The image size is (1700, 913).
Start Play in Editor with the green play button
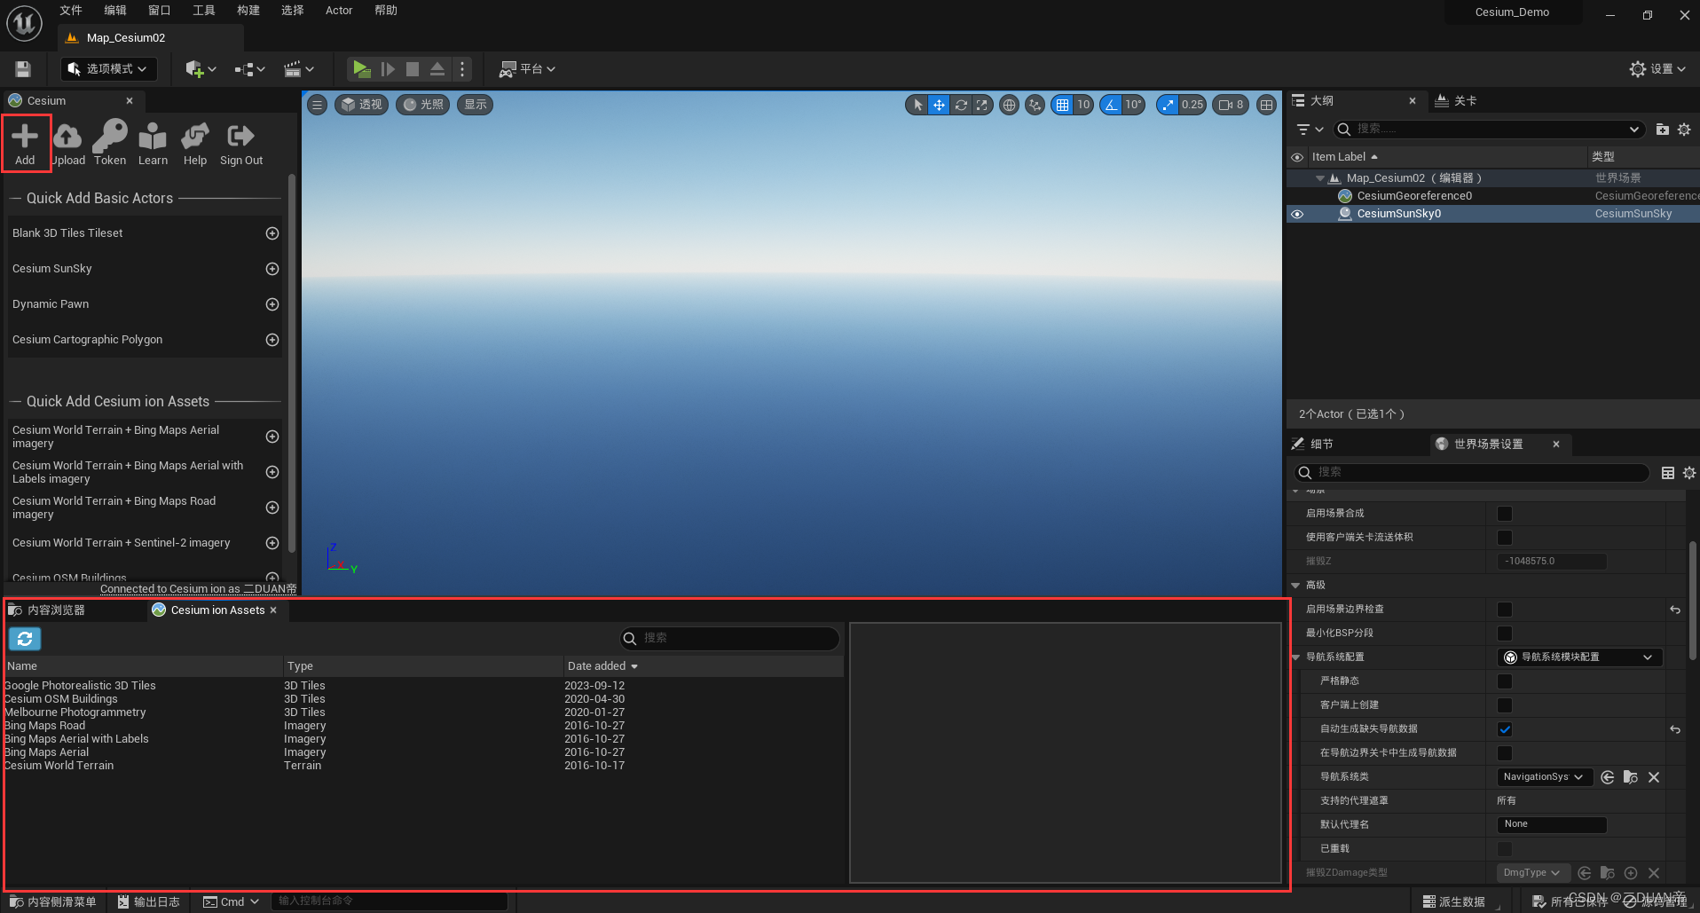[x=361, y=69]
